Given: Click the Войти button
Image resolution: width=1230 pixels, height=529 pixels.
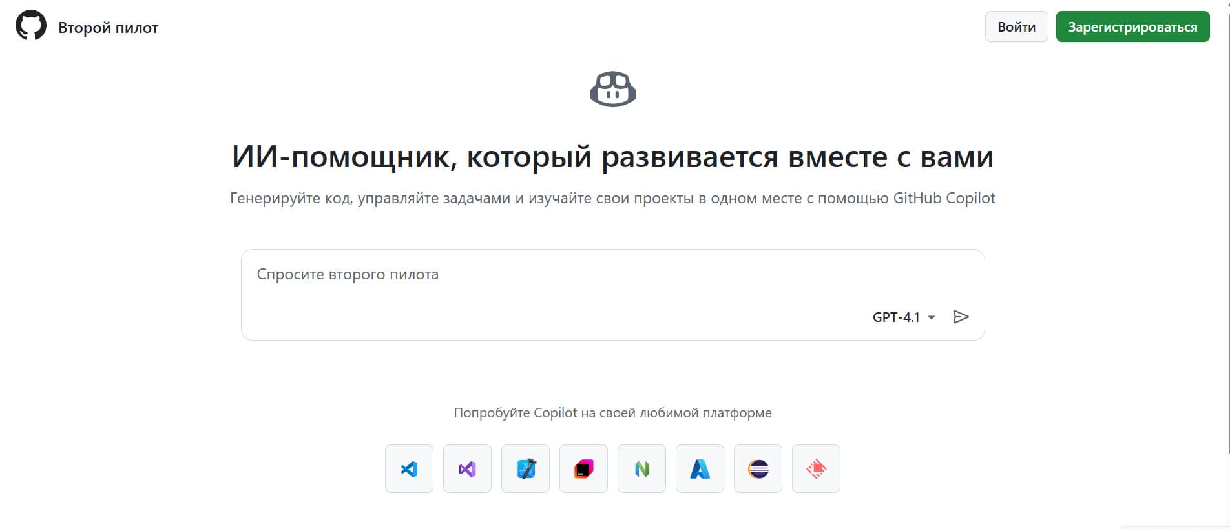Looking at the screenshot, I should (1016, 26).
